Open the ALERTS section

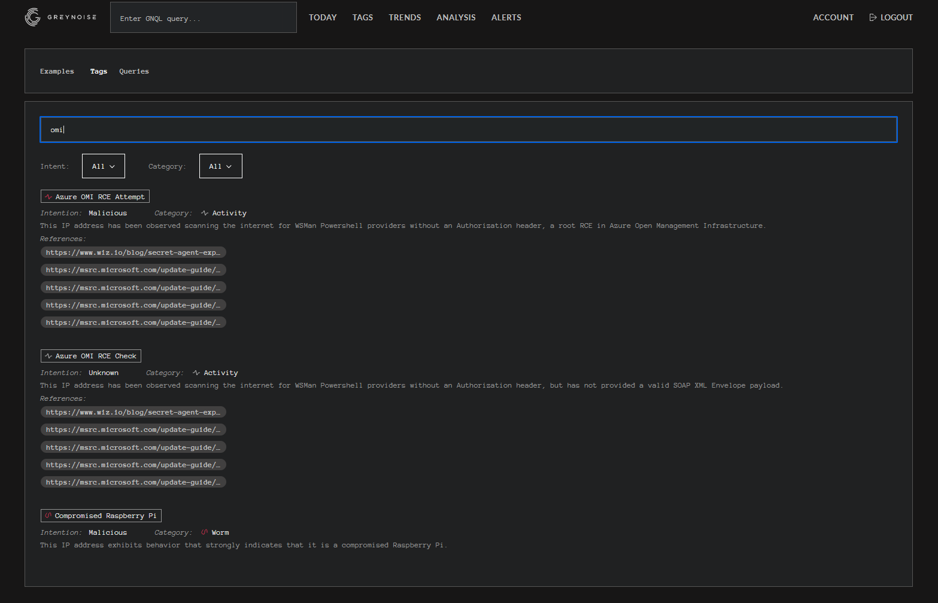click(x=506, y=17)
